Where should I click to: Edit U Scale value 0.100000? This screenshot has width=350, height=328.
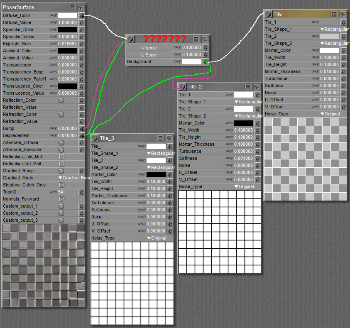click(191, 55)
